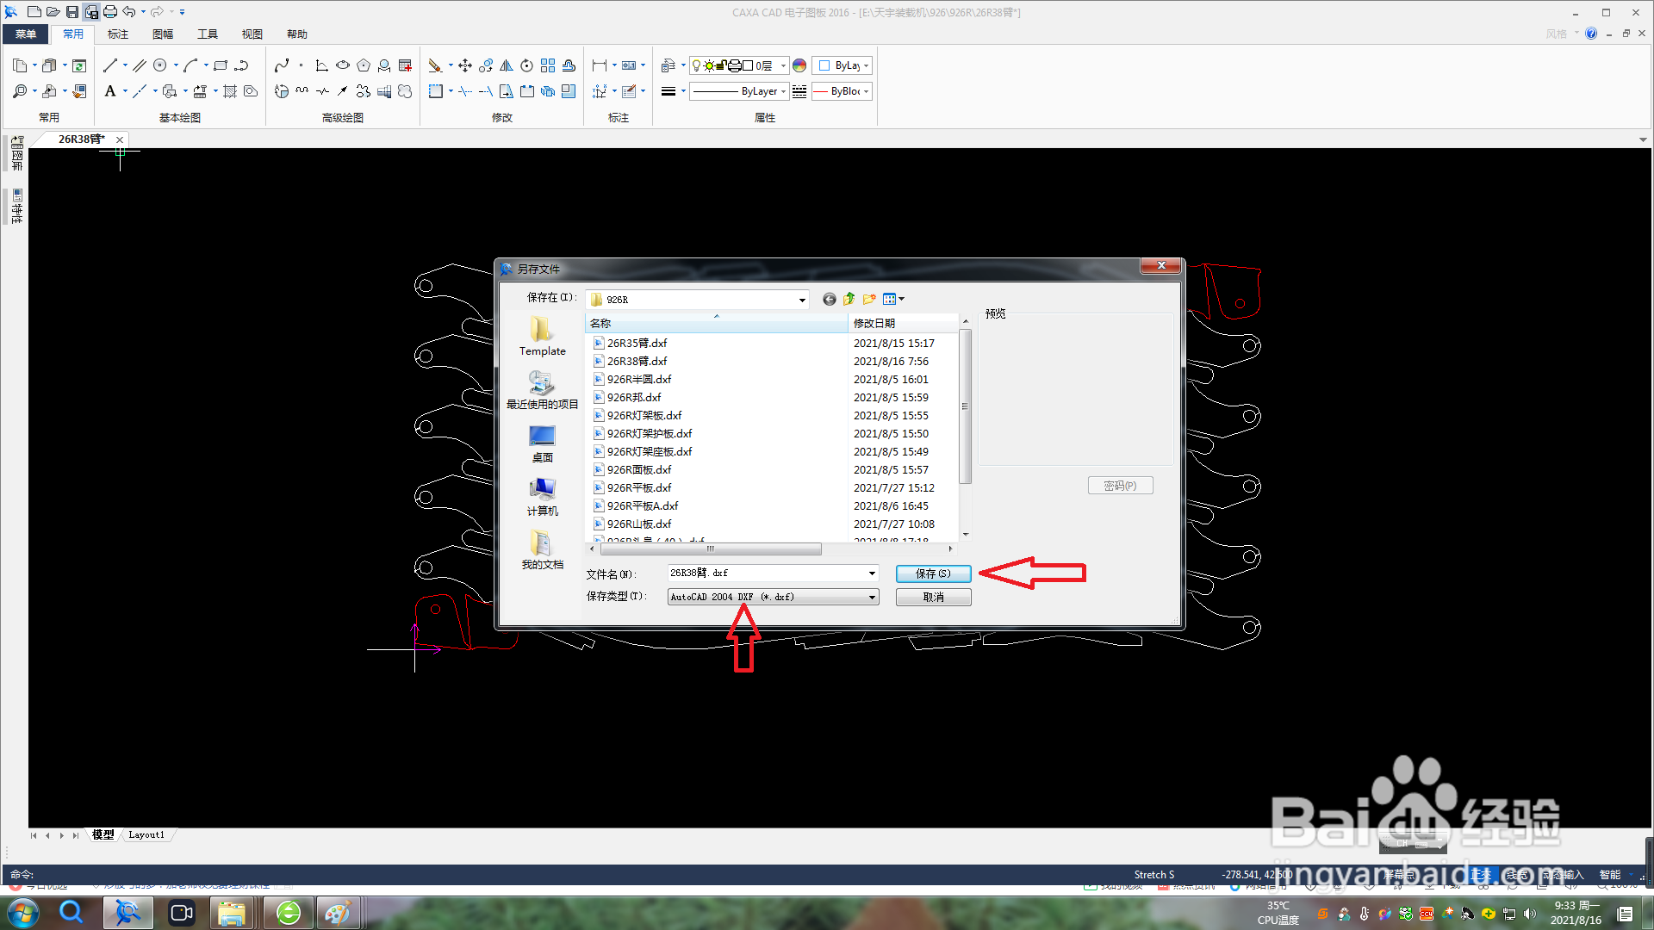1654x930 pixels.
Task: Go up one folder level in dialog
Action: coord(849,299)
